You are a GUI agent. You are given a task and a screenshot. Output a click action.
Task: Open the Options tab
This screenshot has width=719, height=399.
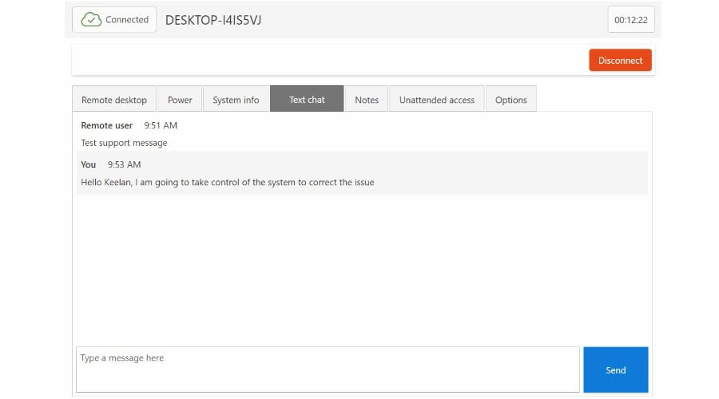coord(510,100)
